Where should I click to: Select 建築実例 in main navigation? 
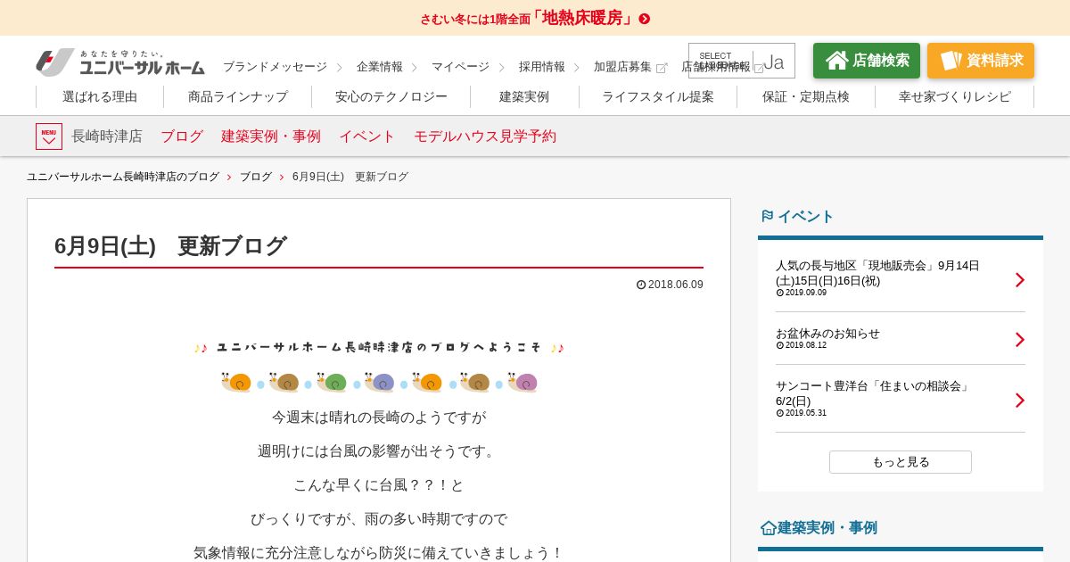pos(524,97)
